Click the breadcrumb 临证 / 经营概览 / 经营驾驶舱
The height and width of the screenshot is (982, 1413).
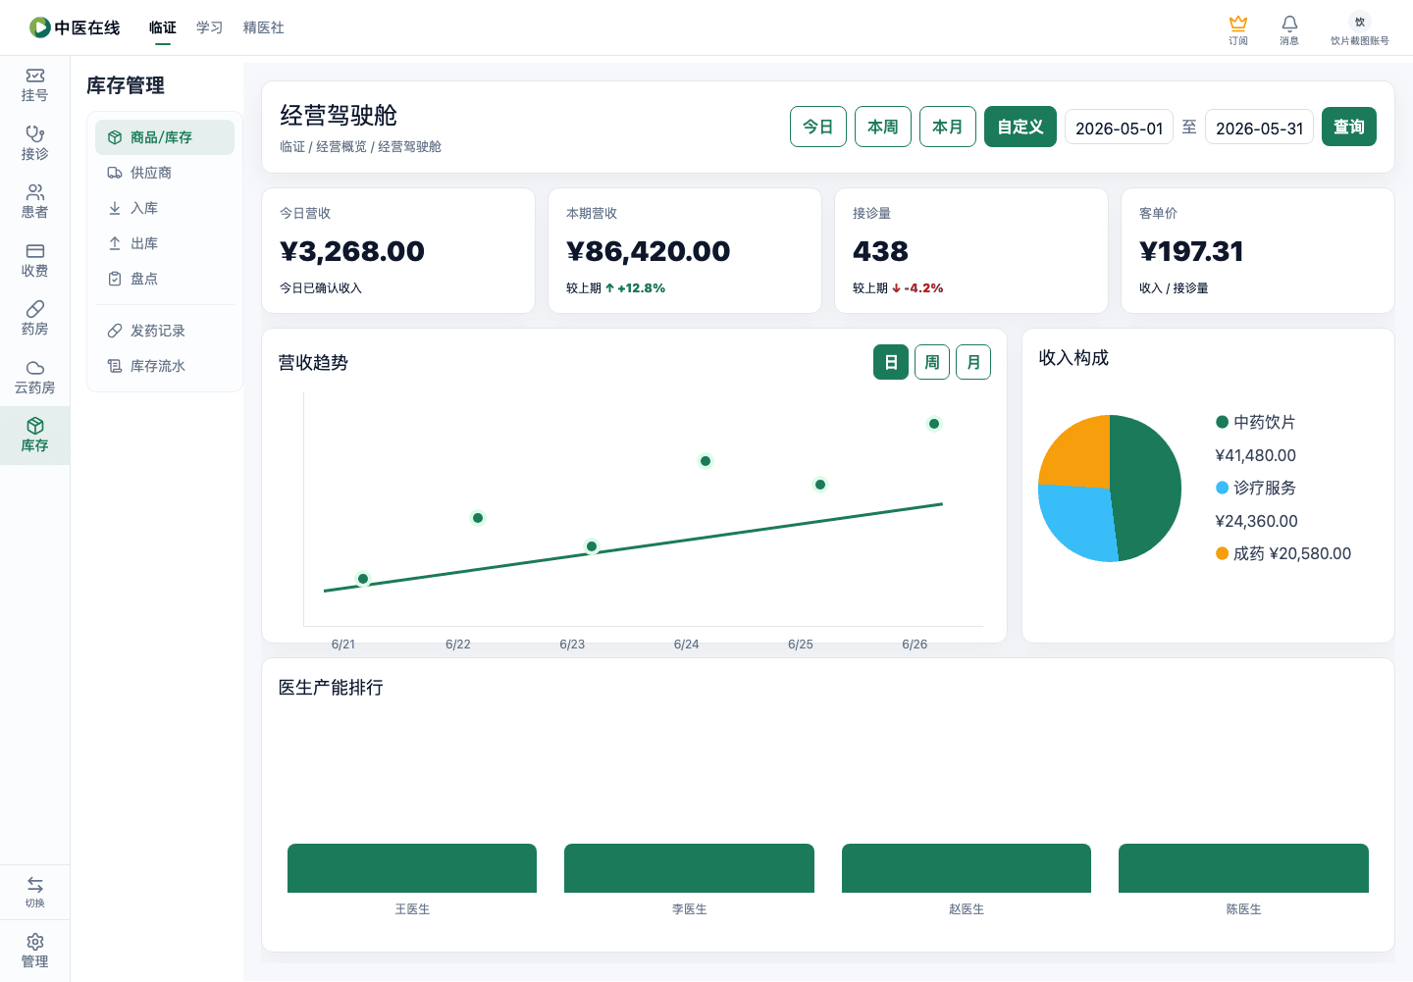(360, 146)
